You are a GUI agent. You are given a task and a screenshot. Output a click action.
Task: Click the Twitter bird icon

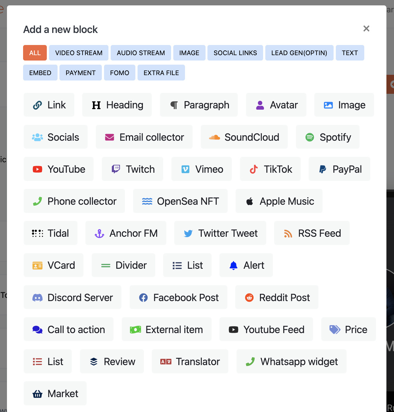pos(188,234)
